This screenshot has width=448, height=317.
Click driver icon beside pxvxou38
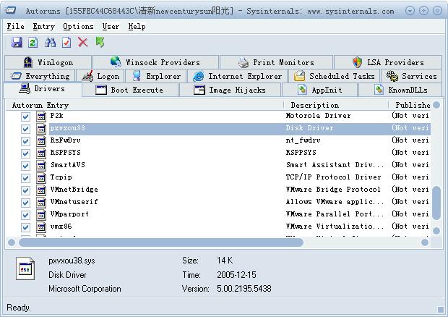[x=41, y=128]
